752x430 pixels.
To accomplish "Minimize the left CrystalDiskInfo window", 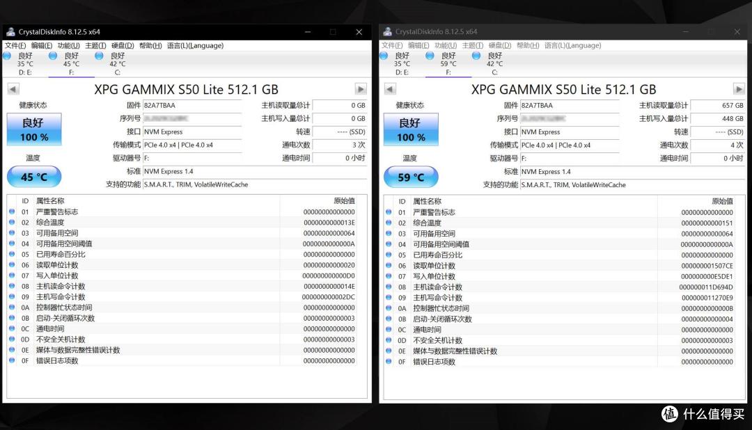I will click(308, 32).
